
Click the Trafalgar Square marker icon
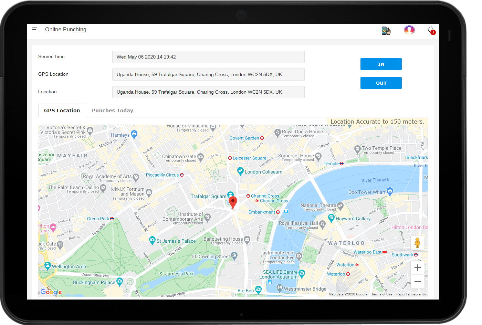point(231,195)
